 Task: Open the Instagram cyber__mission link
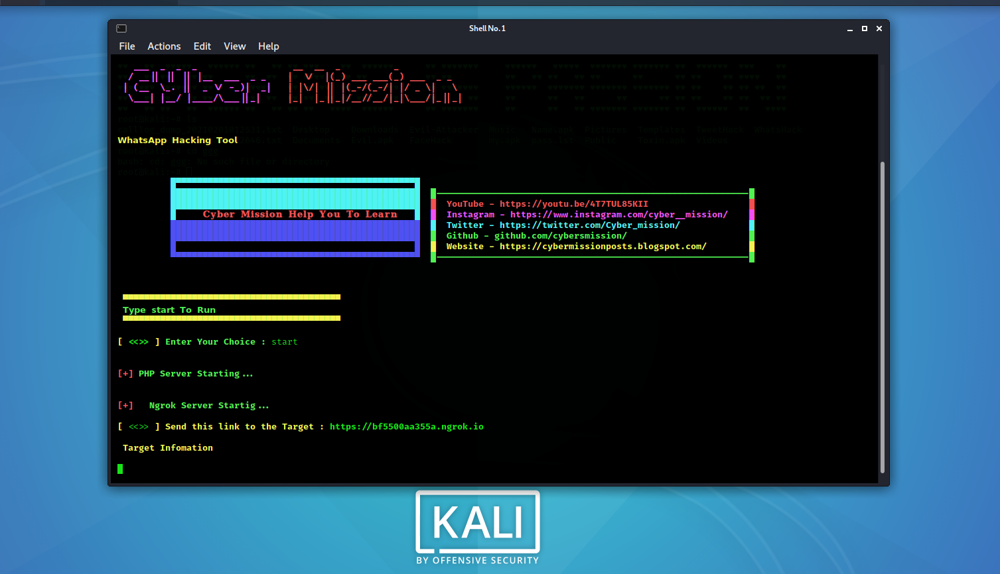coord(619,215)
